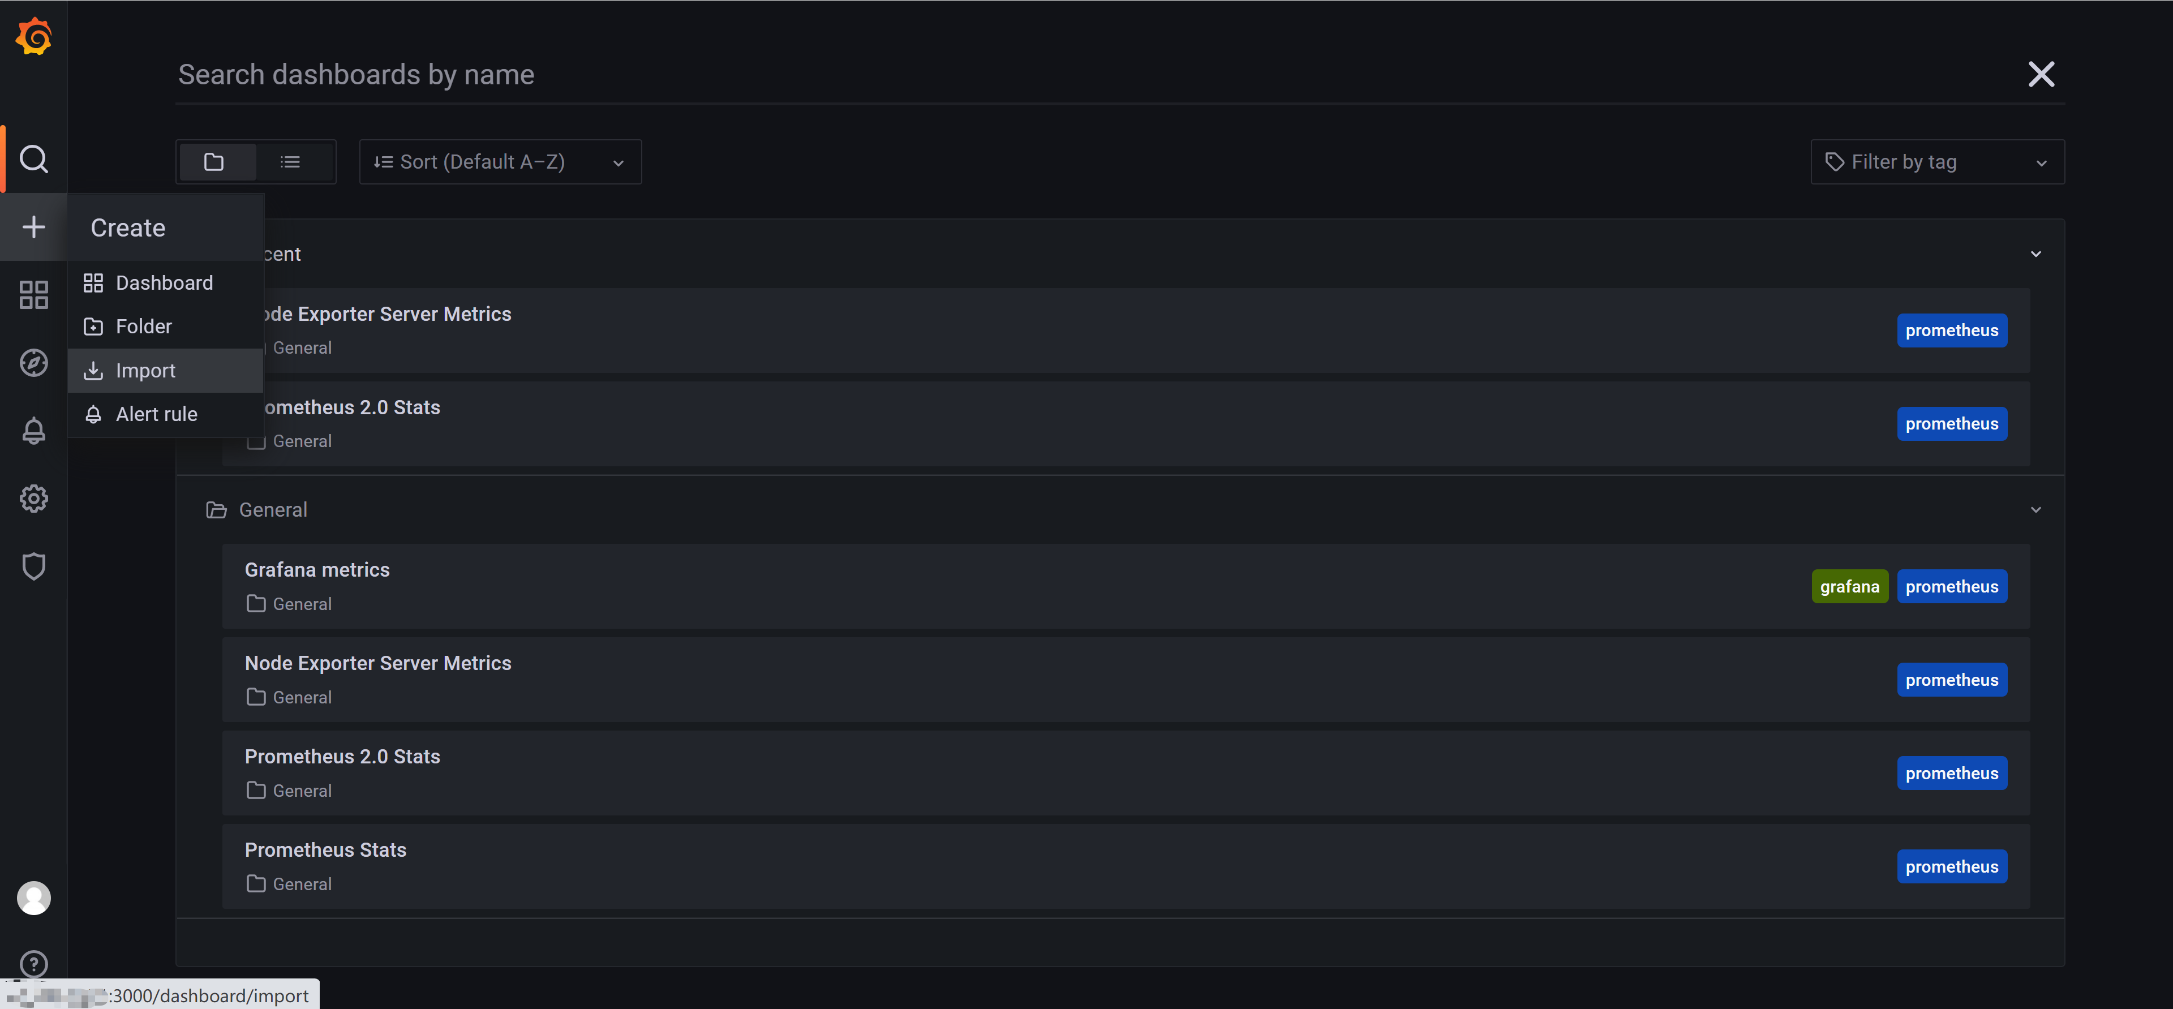Click the Create plus icon

click(x=34, y=227)
